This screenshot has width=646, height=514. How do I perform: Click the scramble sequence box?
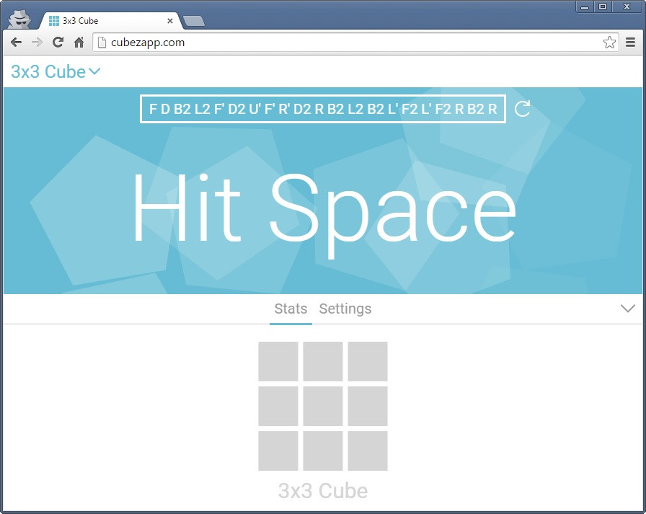[322, 109]
